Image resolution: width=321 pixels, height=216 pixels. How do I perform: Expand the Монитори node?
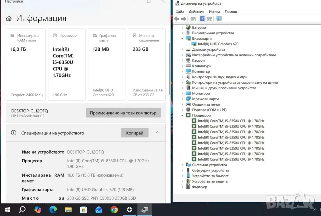click(182, 93)
